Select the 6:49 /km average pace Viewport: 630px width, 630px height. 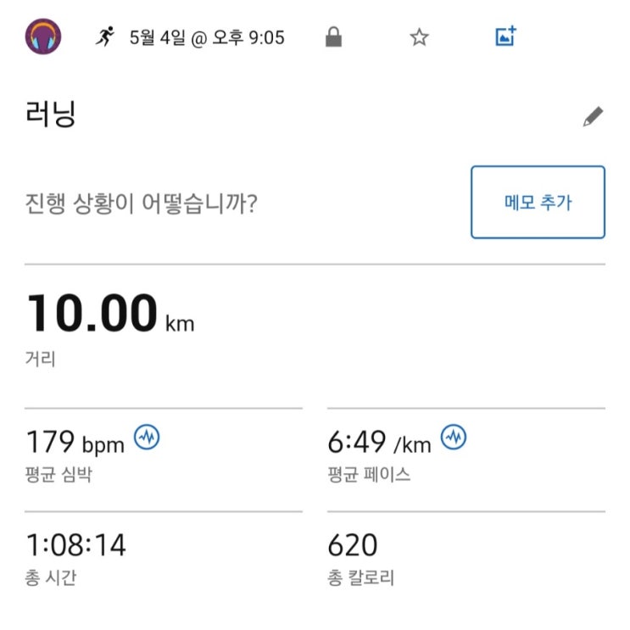[380, 442]
